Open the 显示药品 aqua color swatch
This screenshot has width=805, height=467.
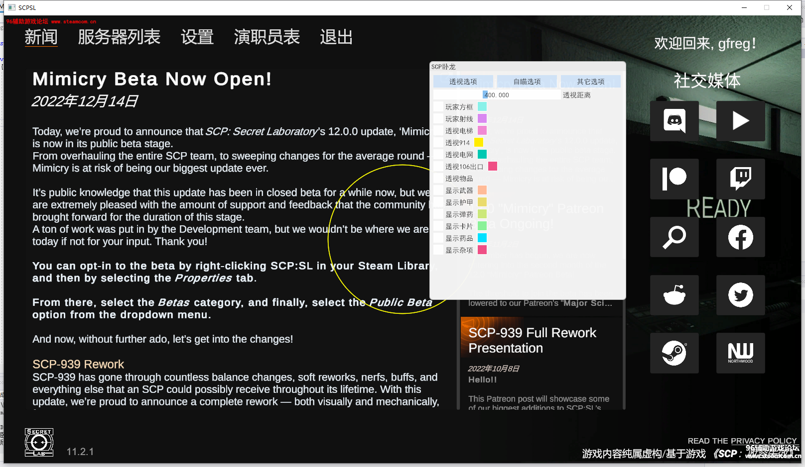(x=482, y=238)
